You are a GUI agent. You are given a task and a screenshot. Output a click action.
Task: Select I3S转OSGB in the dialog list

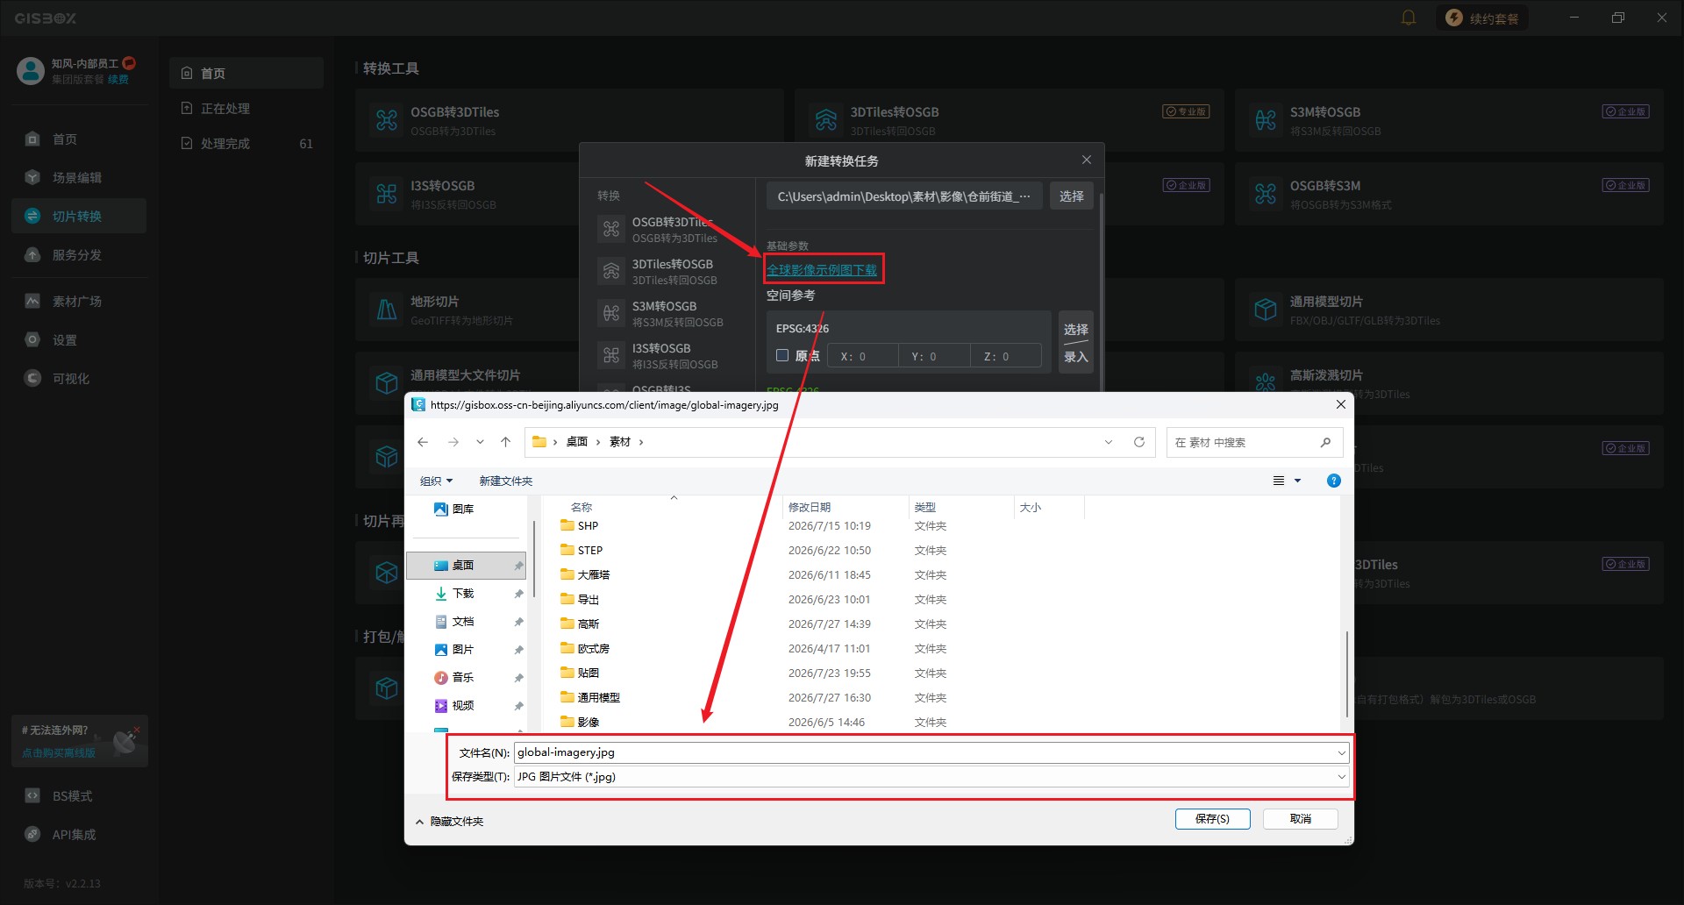pos(669,355)
